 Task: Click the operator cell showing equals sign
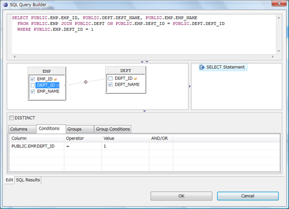(83, 146)
